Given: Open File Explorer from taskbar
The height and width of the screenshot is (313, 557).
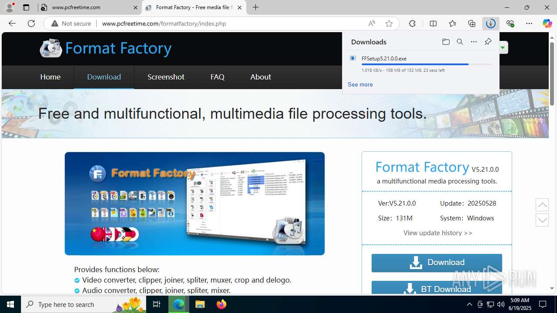Looking at the screenshot, I should coord(200,304).
